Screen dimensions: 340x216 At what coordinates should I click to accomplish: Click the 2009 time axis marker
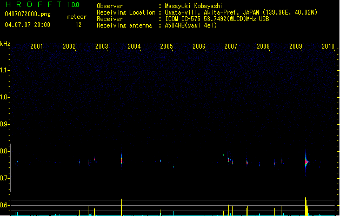point(296,46)
